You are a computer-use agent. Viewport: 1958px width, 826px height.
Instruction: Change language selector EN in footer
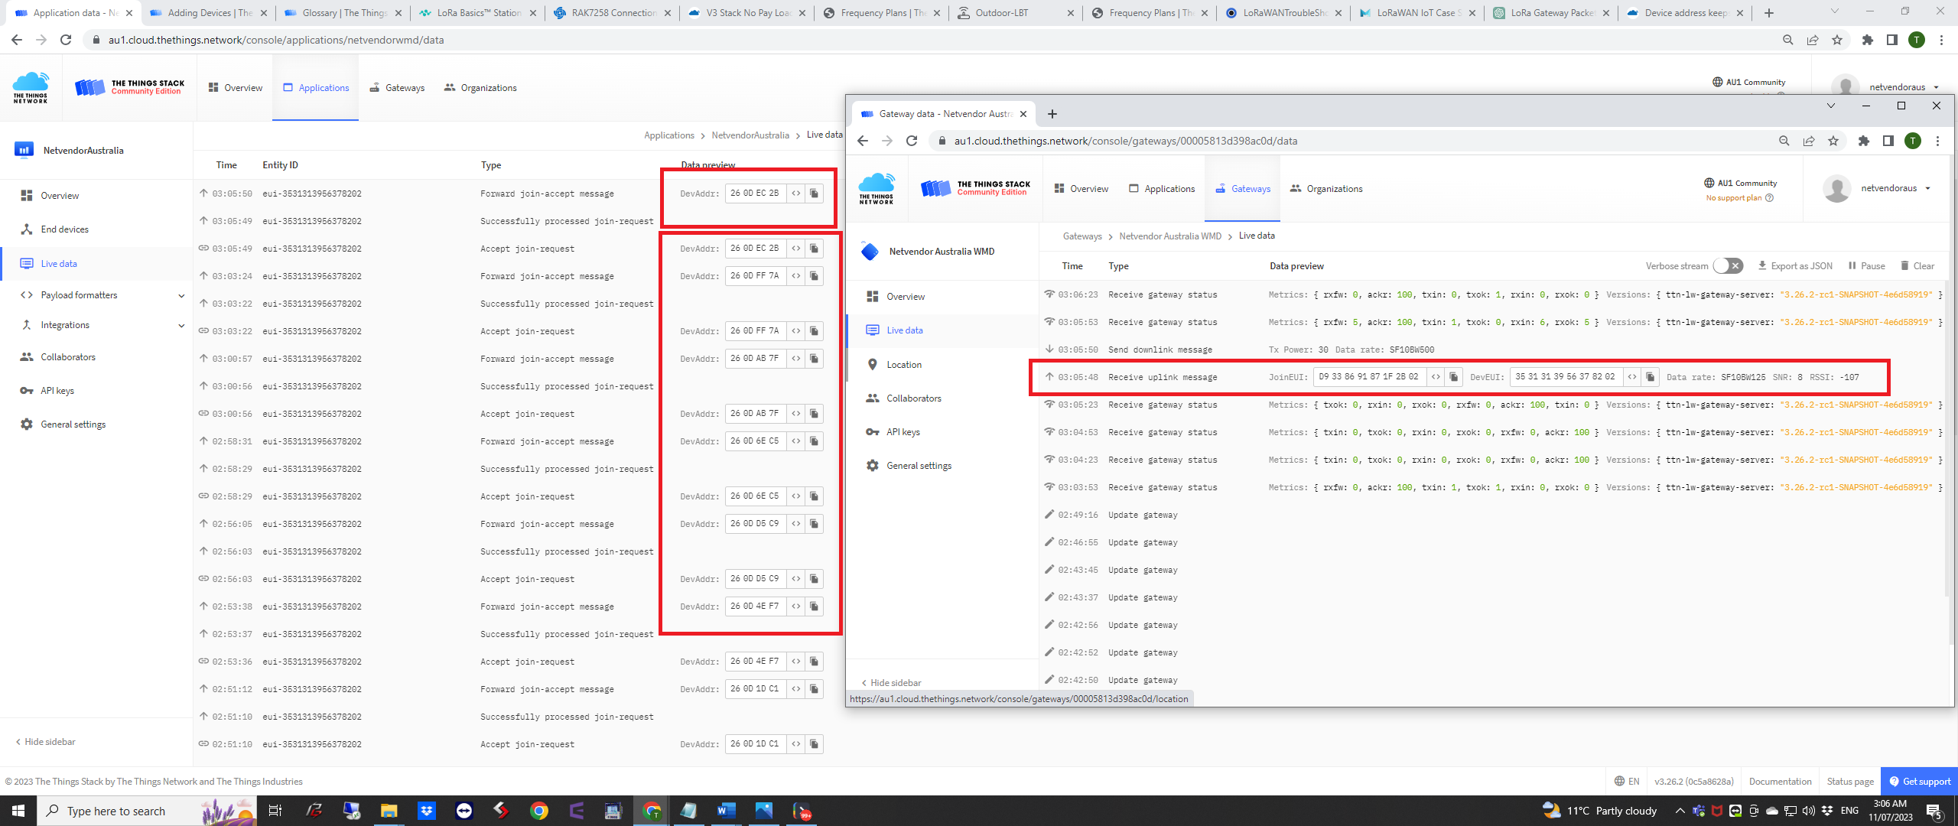1627,782
